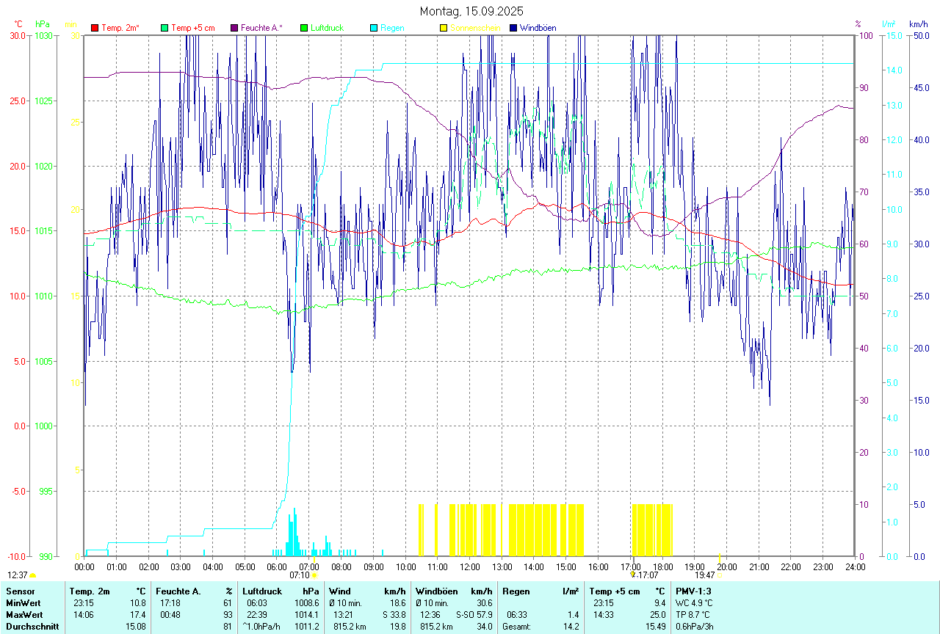
Task: Click the chart title Montag, 15.09.2025
Action: click(x=471, y=11)
